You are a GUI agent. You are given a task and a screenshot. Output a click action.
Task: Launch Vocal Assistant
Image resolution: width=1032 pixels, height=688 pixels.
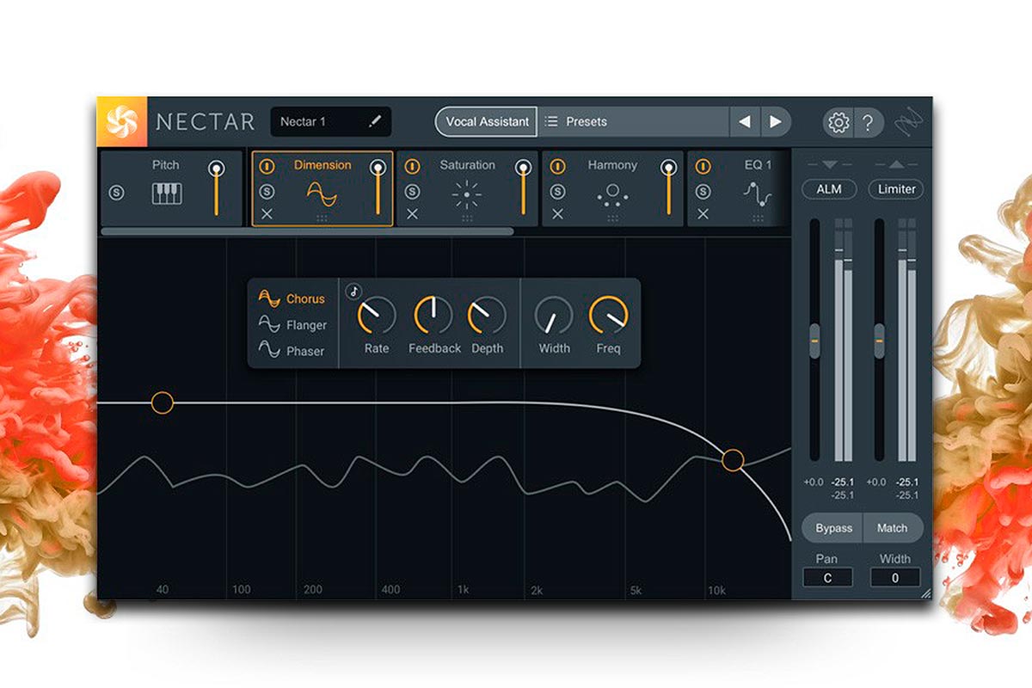[x=487, y=122]
